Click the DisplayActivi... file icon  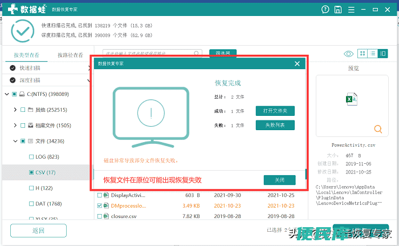(106, 195)
